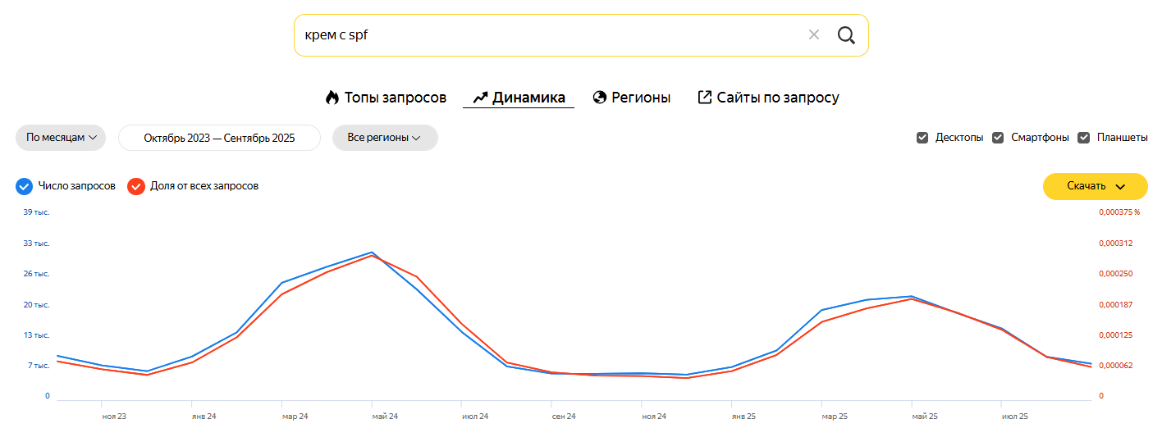Uncheck the Десктопы checkbox
This screenshot has width=1162, height=428.
coord(922,138)
